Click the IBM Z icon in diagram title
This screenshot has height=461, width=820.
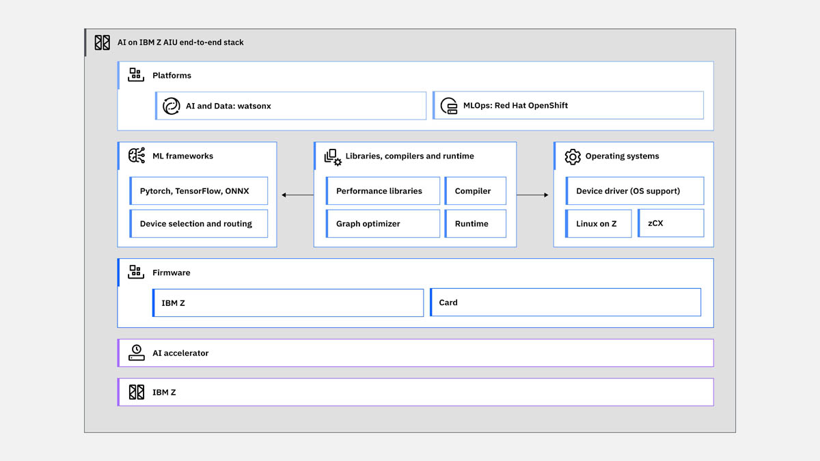click(102, 42)
